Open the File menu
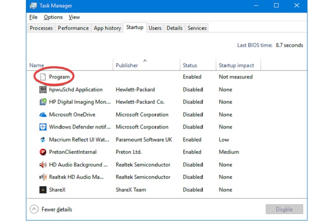Screen dimensions: 329x221 [x=33, y=17]
